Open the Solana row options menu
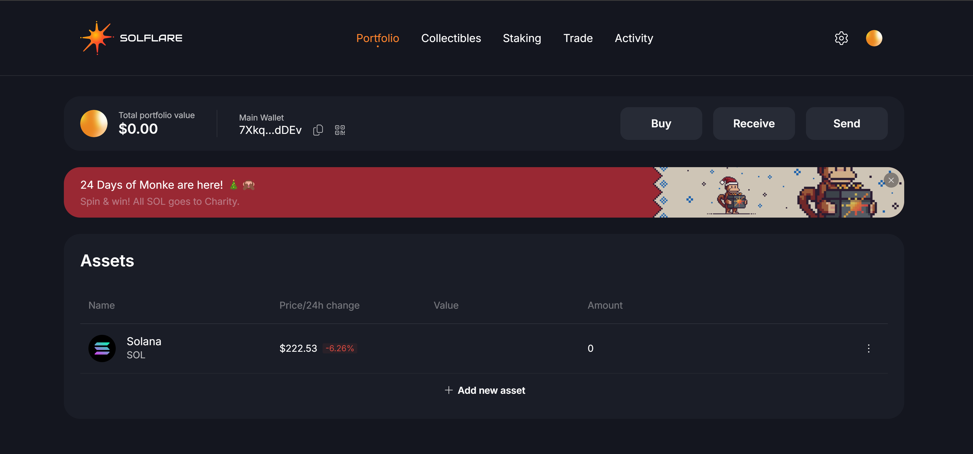 tap(868, 348)
